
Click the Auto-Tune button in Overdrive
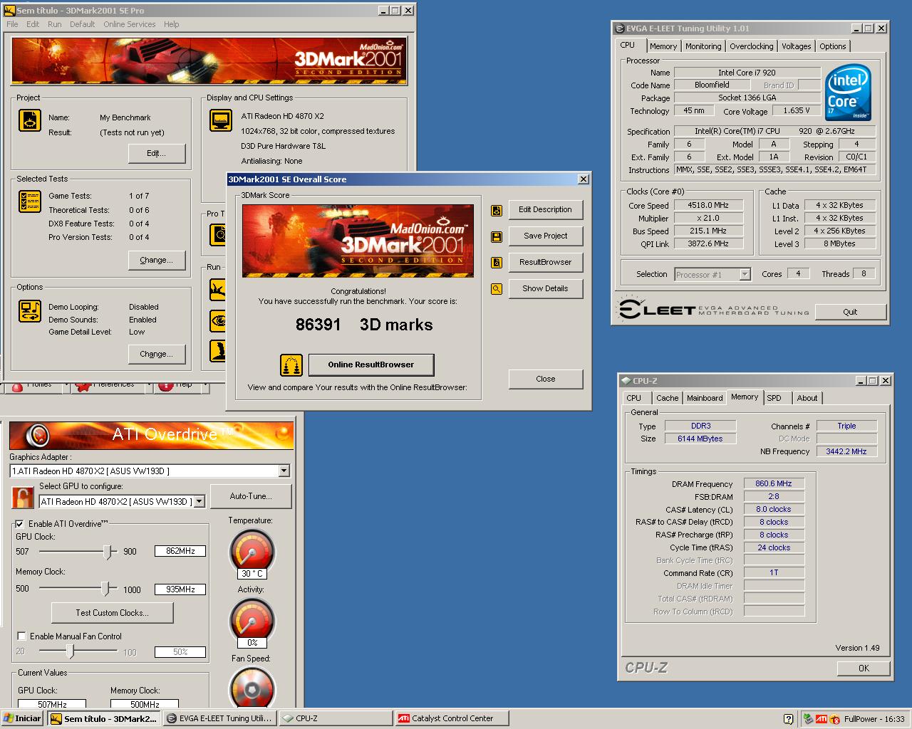(251, 496)
